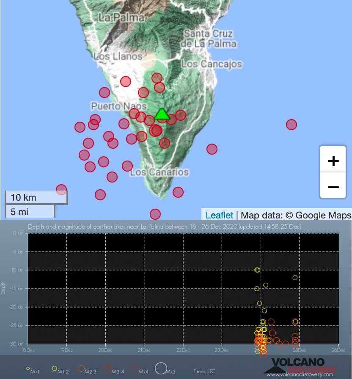This screenshot has height=379, width=352.
Task: Open the Leaflet attribution link
Action: point(219,215)
